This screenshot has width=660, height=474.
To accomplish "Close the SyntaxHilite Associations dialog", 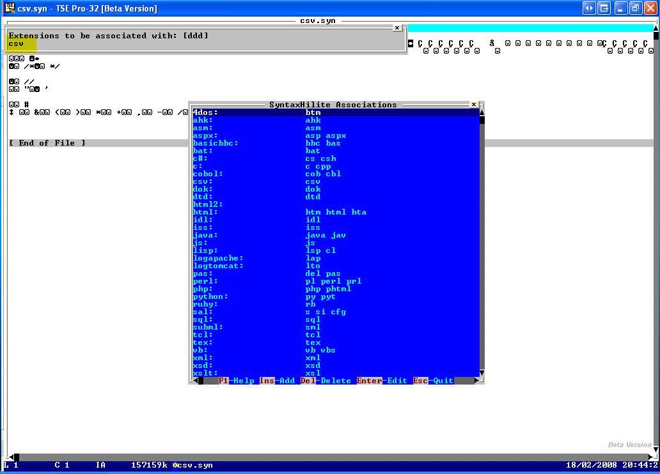I will coord(473,104).
